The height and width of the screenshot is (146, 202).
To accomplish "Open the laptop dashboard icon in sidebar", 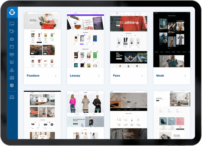I will click(x=12, y=24).
